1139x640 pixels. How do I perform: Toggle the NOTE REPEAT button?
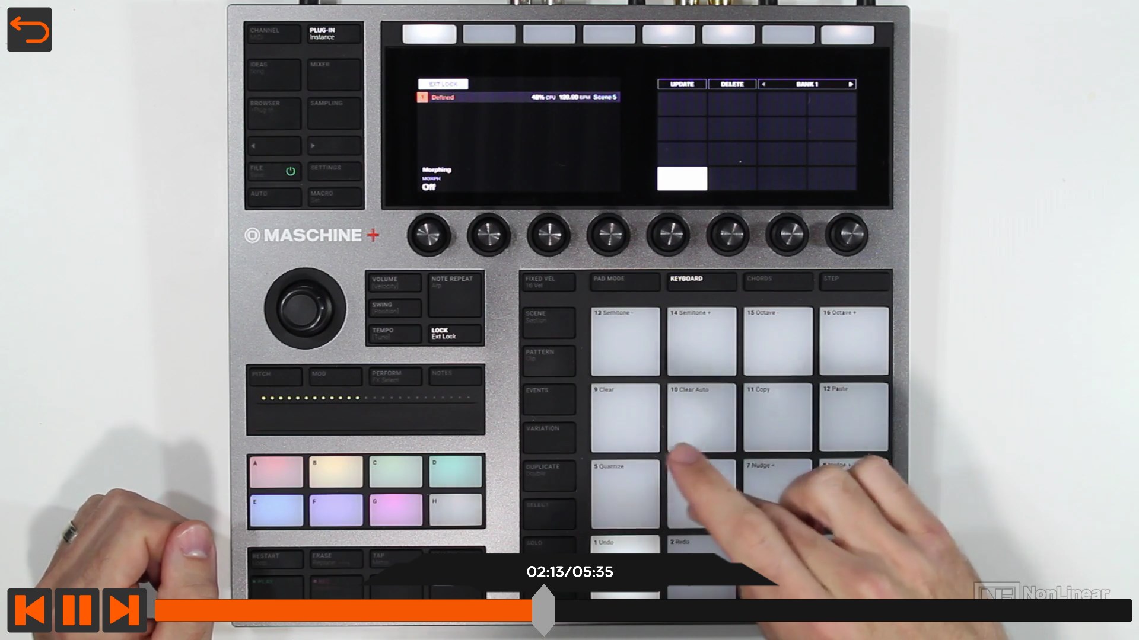454,295
